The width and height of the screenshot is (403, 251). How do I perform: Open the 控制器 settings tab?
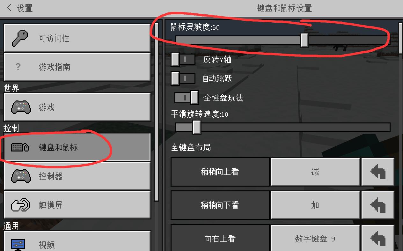pyautogui.click(x=77, y=176)
